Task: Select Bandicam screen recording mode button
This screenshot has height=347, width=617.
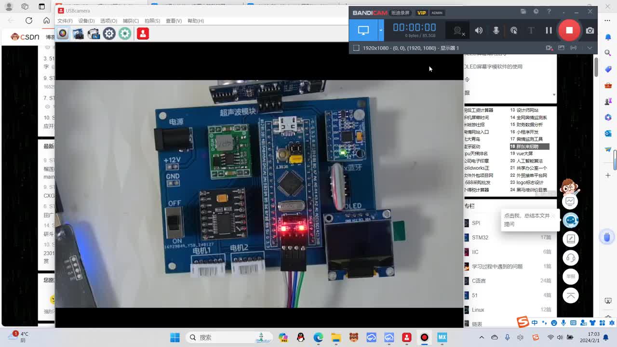Action: click(x=363, y=30)
